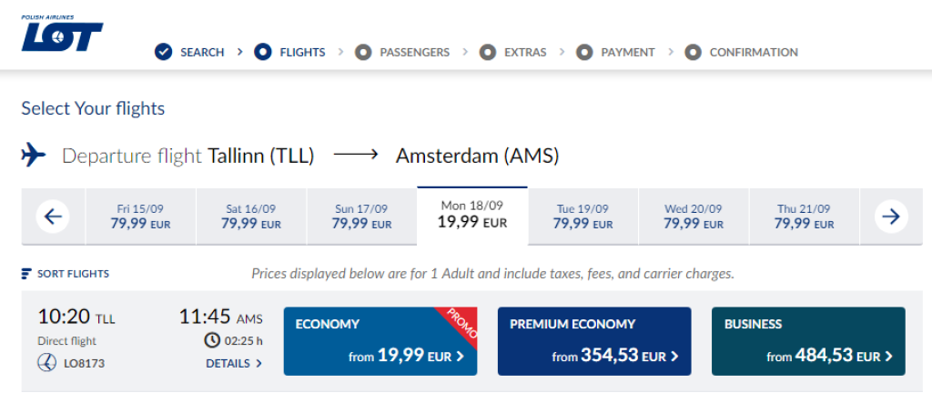Select the Tue 19/09 date tab
This screenshot has width=932, height=393.
pyautogui.click(x=582, y=217)
